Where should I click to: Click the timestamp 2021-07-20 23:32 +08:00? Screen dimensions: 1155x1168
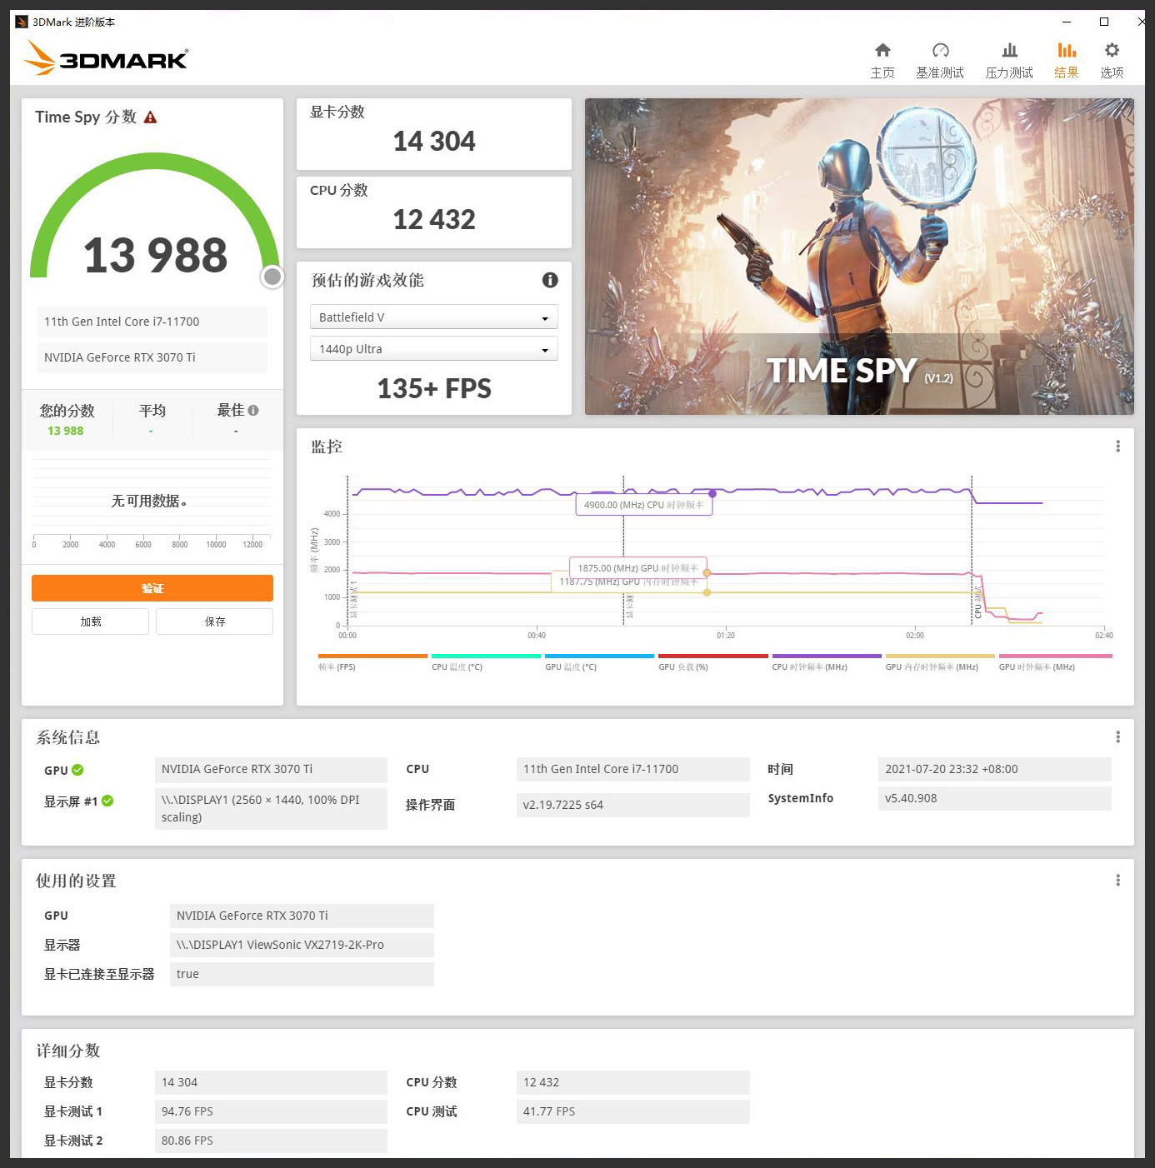point(995,769)
